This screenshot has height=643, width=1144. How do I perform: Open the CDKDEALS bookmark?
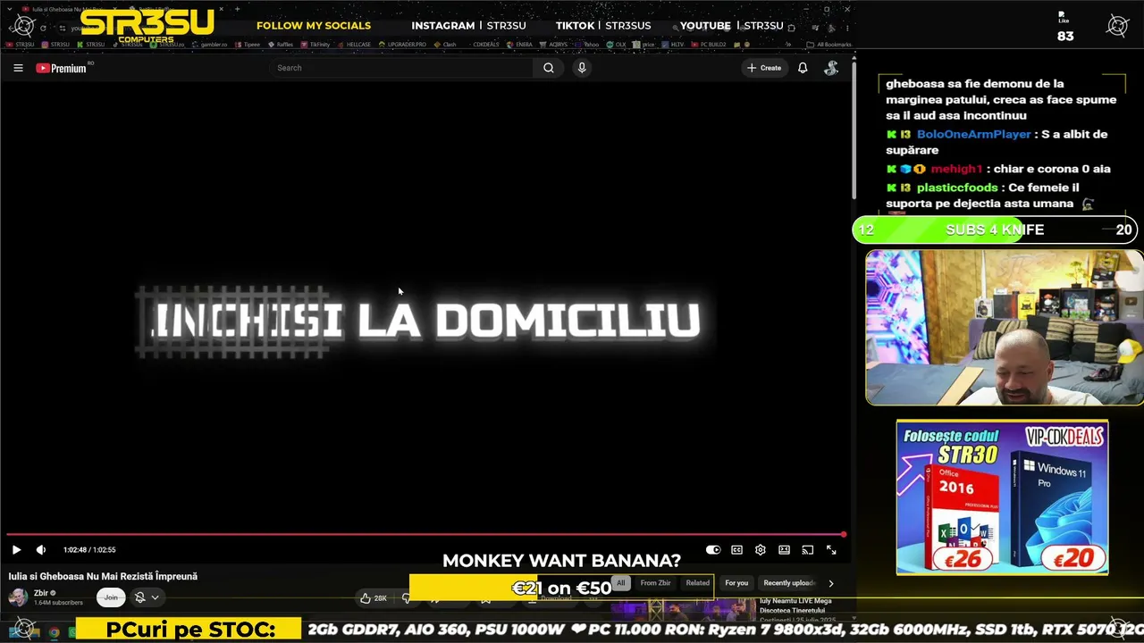point(482,44)
